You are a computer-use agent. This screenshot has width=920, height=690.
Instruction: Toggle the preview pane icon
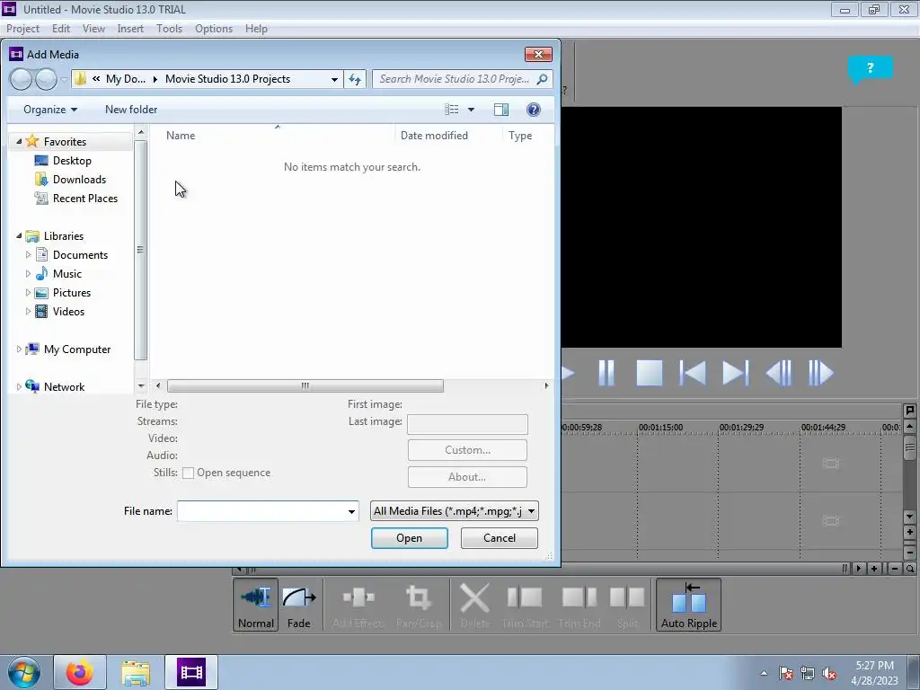(x=501, y=110)
